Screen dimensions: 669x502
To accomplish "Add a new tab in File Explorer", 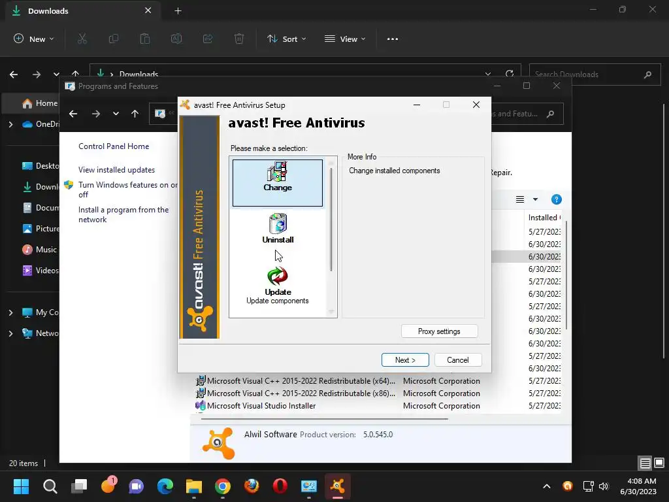I will pyautogui.click(x=178, y=11).
